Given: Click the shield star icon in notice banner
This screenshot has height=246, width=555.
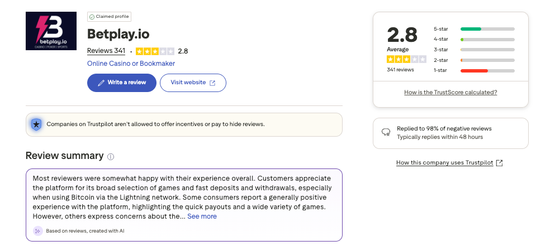Looking at the screenshot, I should tap(36, 124).
